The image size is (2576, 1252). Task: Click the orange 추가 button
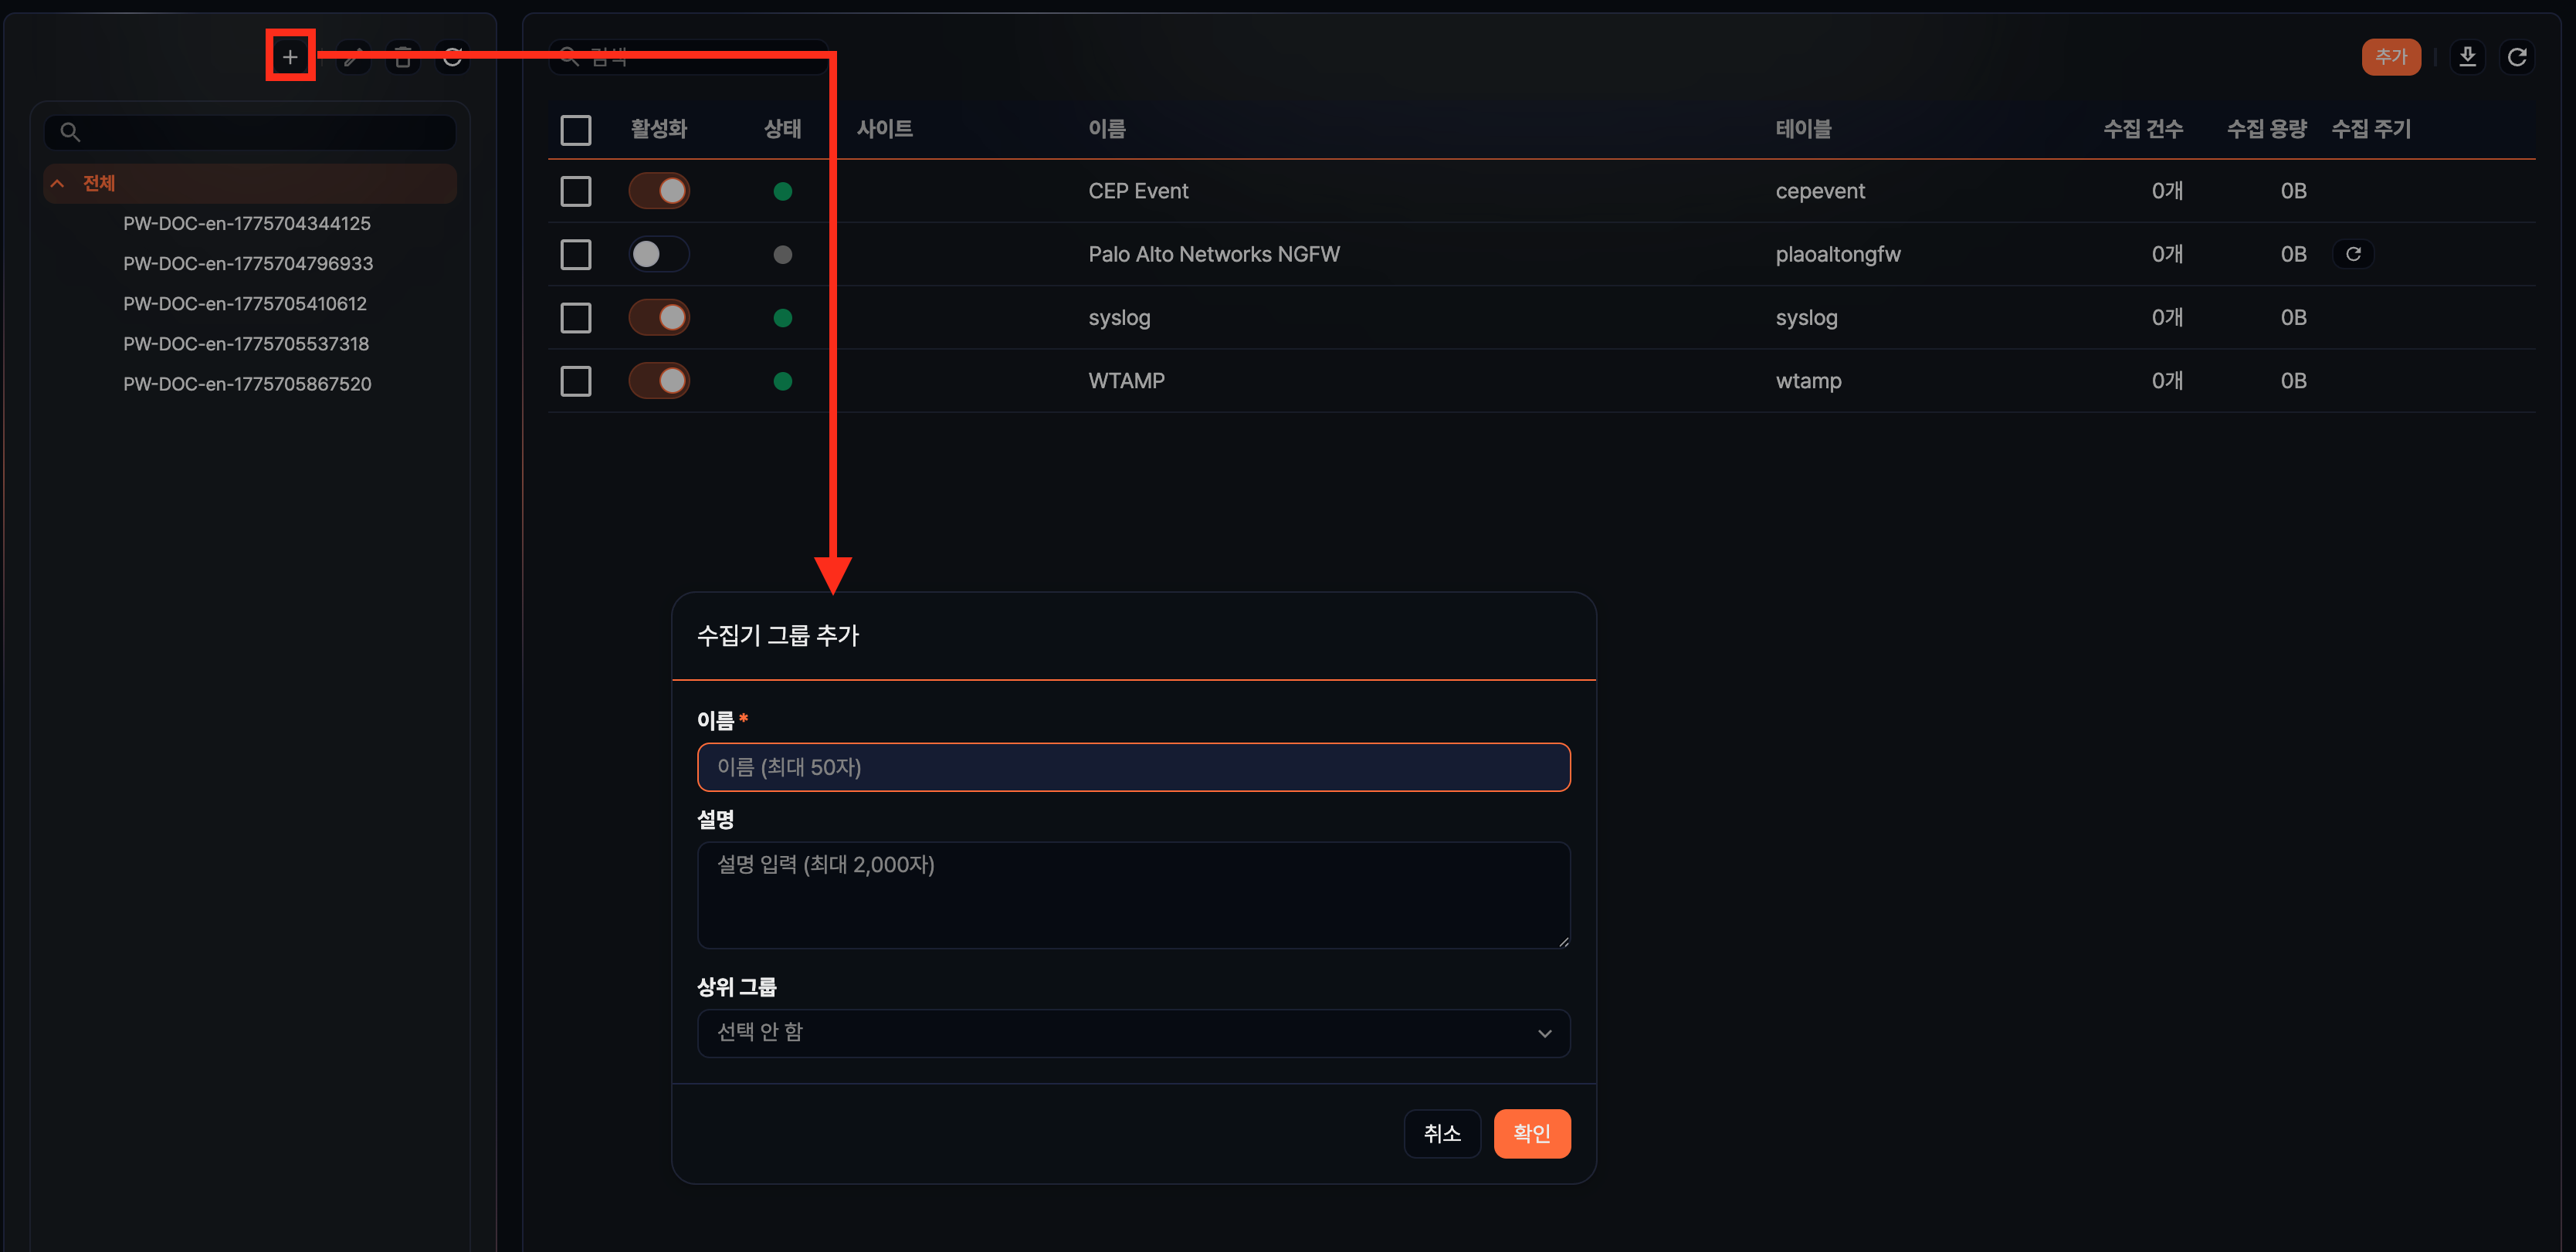click(2390, 57)
